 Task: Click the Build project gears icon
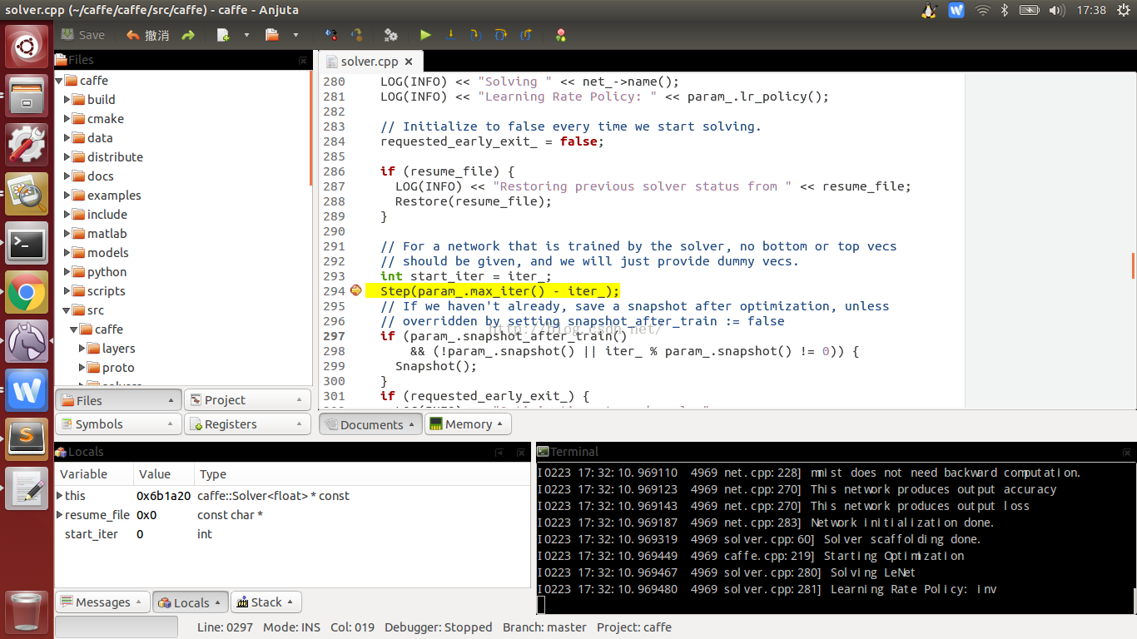point(390,35)
